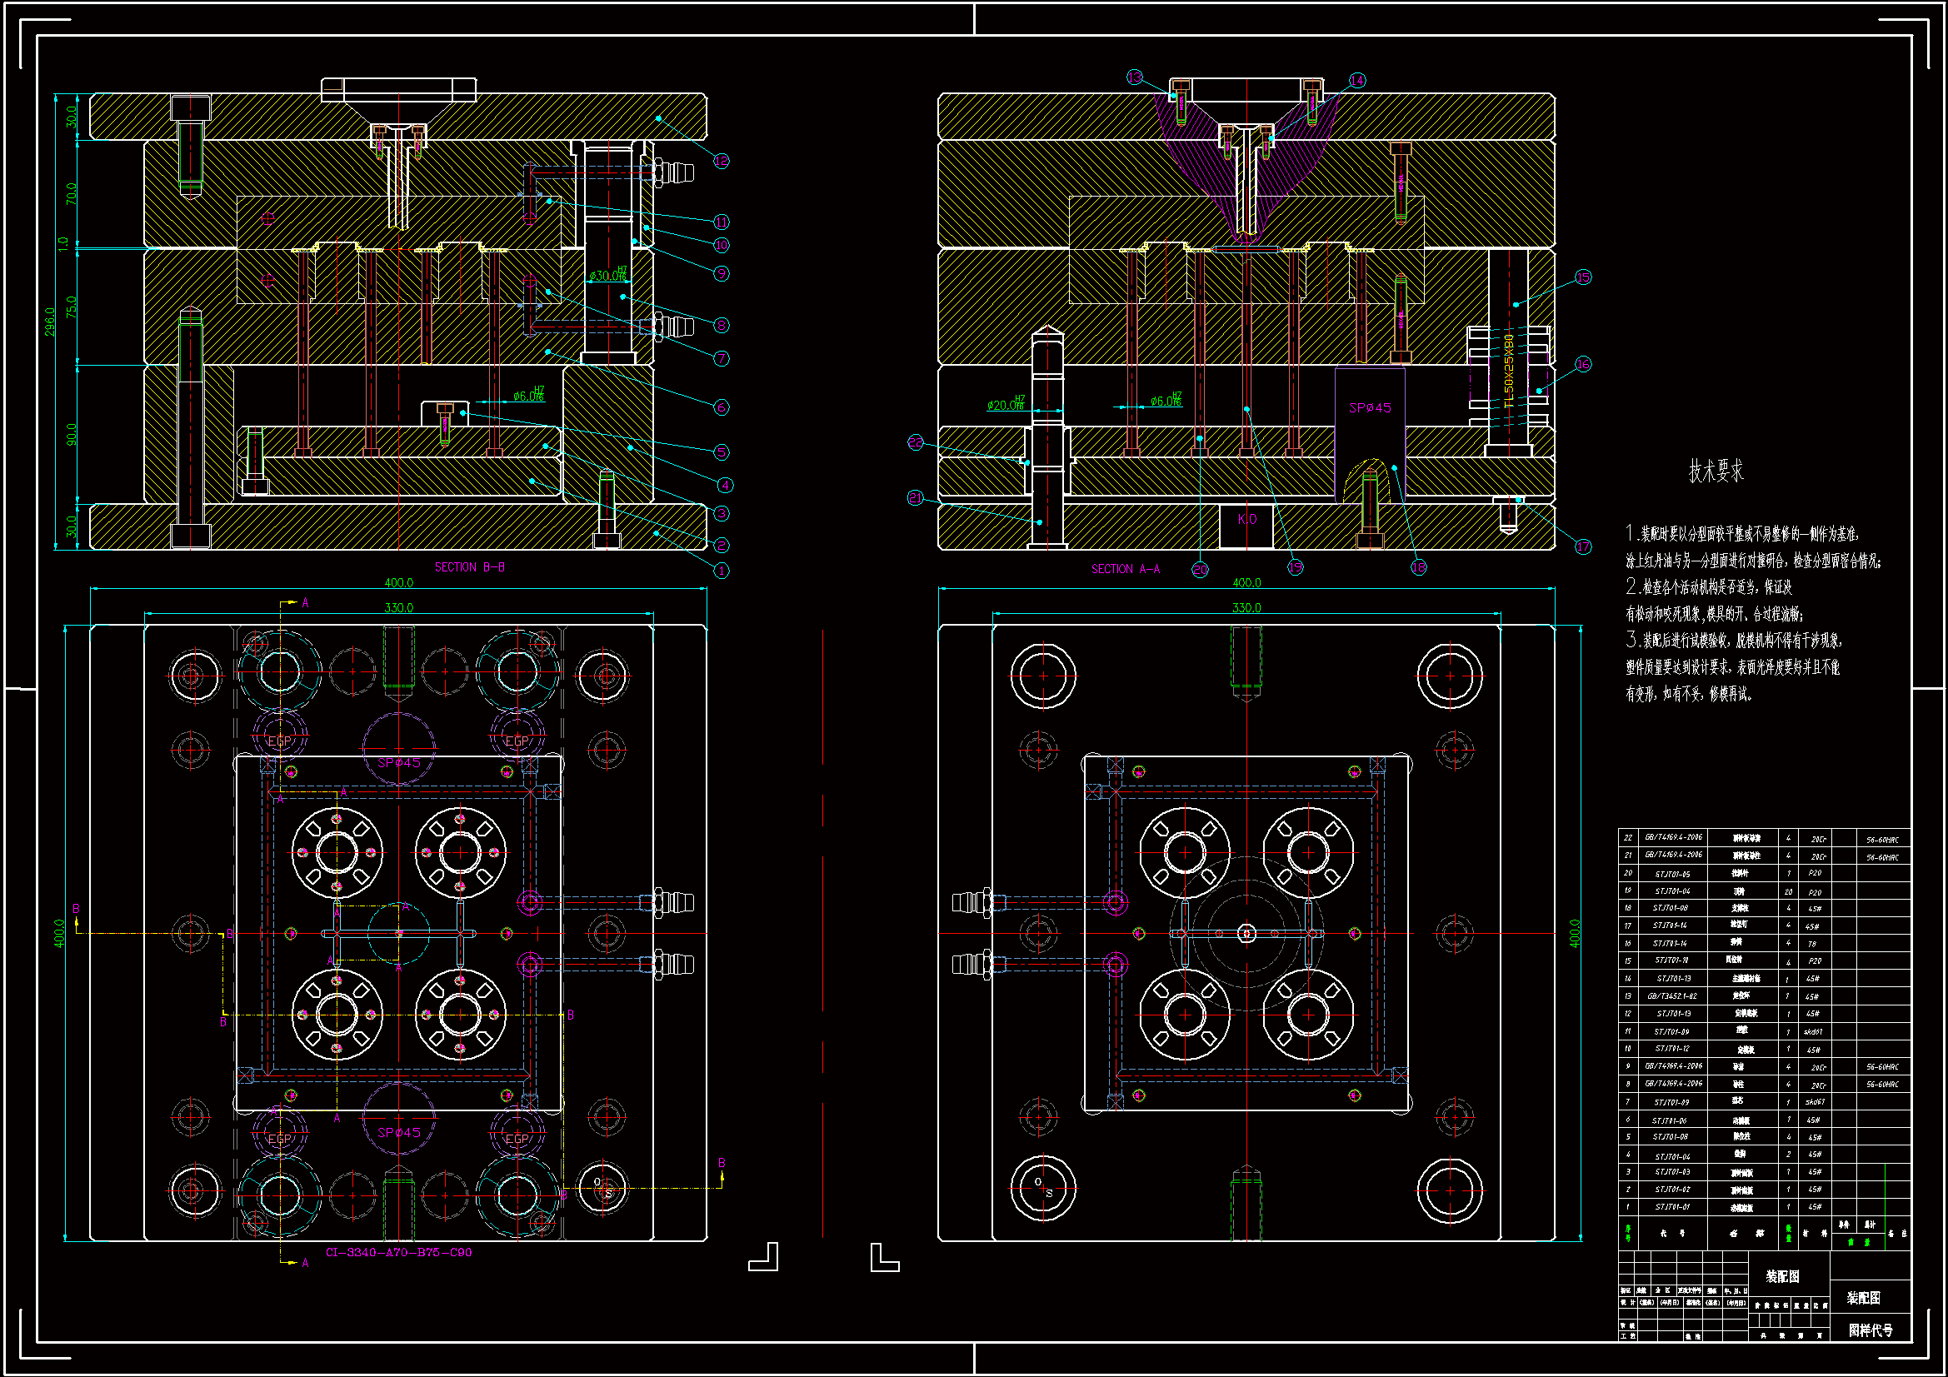Click the 图样代号 title block cell
The width and height of the screenshot is (1948, 1377).
coord(1870,1330)
